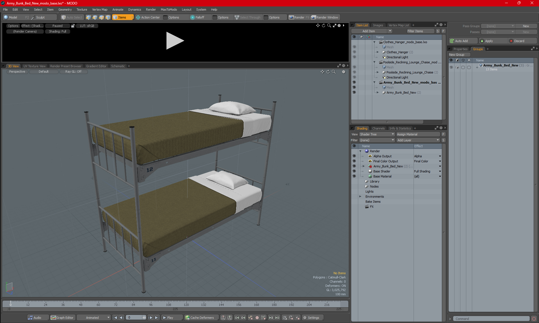Step to previous frame

(122, 318)
